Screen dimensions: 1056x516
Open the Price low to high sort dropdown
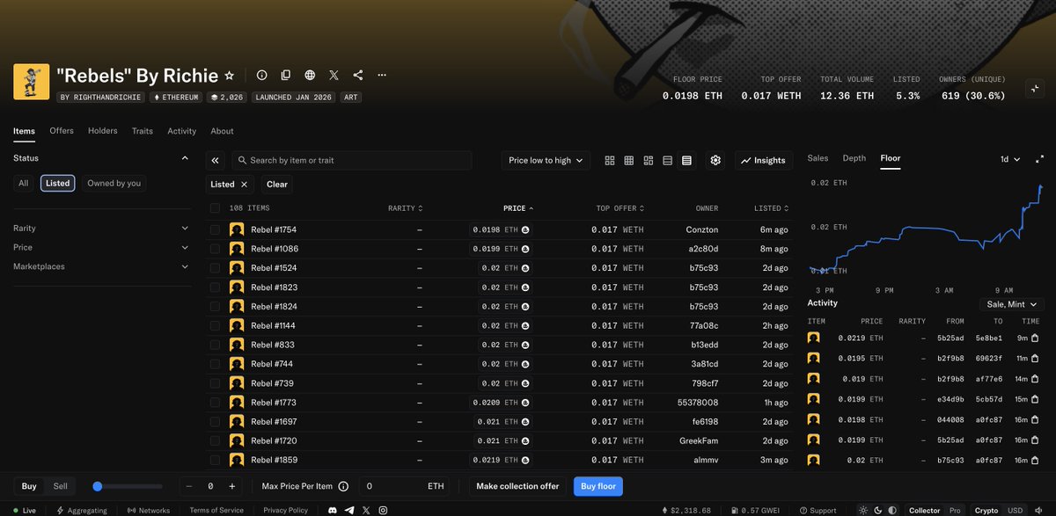pos(546,160)
